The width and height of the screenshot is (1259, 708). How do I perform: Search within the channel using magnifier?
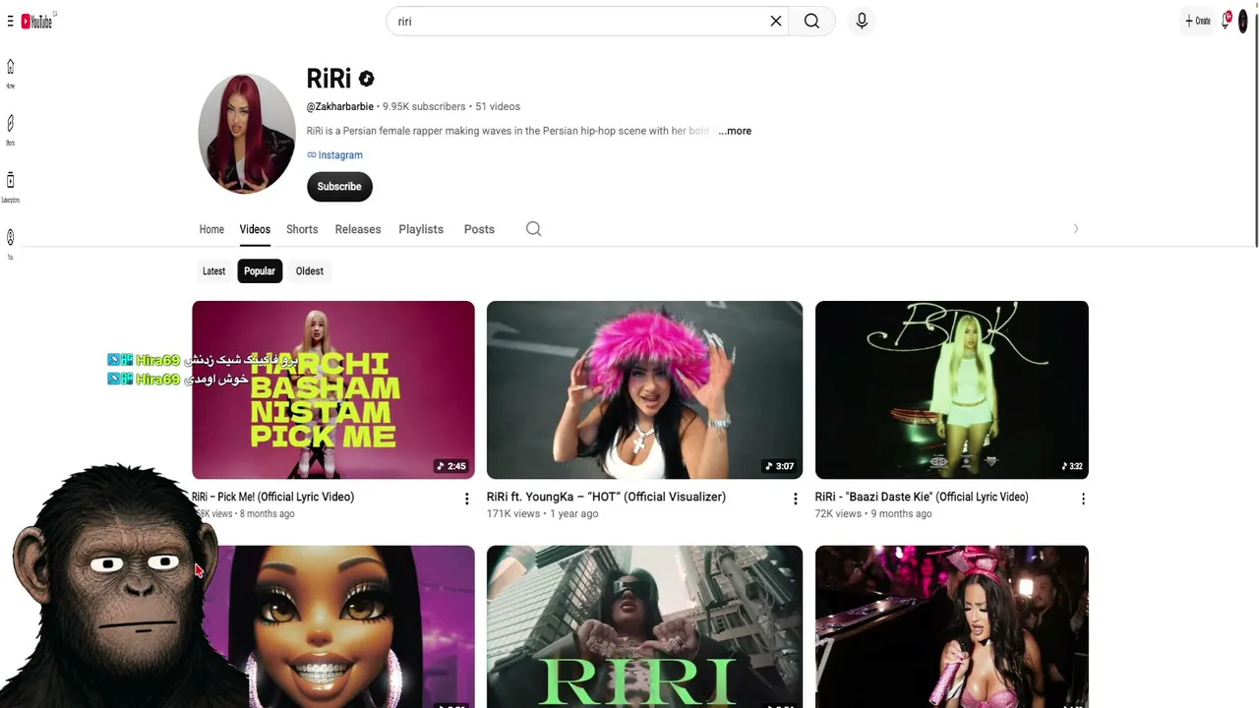point(533,229)
